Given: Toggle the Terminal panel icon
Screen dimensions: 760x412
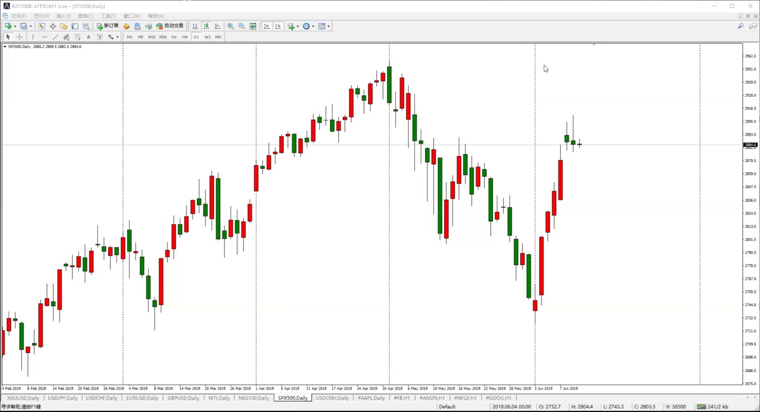Looking at the screenshot, I should (75, 26).
